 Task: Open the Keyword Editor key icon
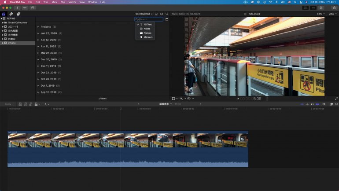click(25, 7)
